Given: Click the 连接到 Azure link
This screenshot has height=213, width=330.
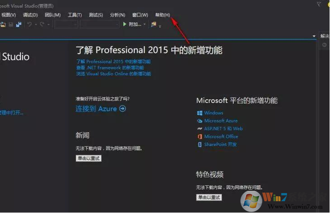Looking at the screenshot, I should pyautogui.click(x=96, y=109).
